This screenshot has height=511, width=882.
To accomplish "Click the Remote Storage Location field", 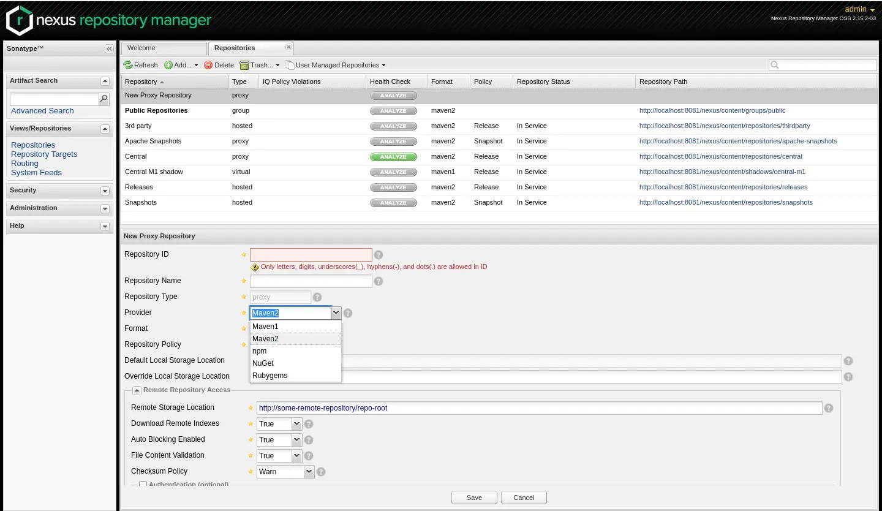I will coord(539,408).
